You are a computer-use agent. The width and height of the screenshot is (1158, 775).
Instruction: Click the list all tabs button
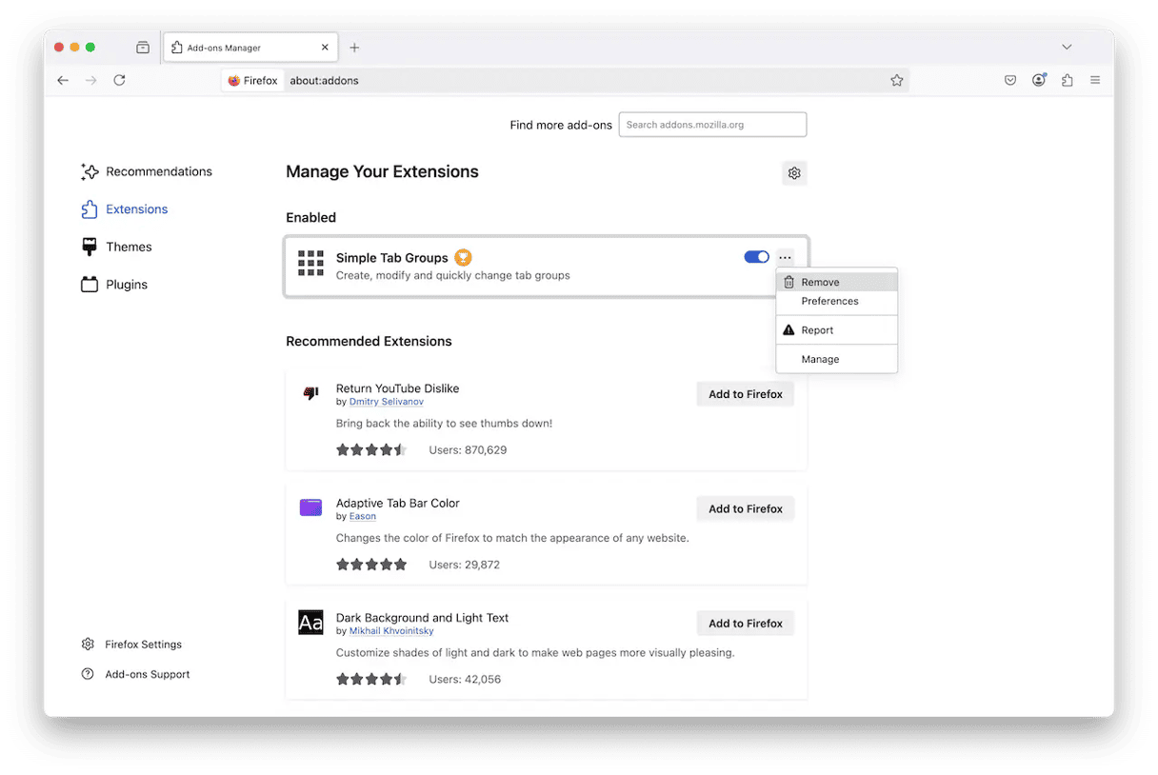pyautogui.click(x=143, y=48)
